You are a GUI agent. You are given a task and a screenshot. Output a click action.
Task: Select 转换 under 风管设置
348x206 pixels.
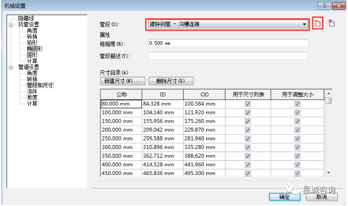tap(32, 37)
